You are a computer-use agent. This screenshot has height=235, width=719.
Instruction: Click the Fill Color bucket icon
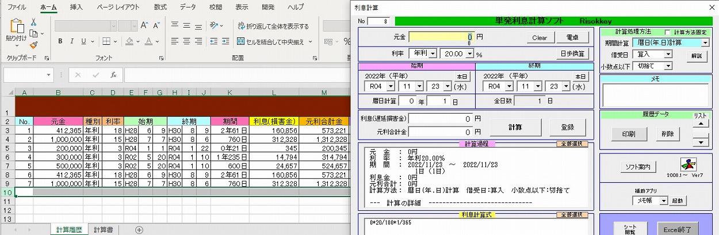pyautogui.click(x=129, y=41)
